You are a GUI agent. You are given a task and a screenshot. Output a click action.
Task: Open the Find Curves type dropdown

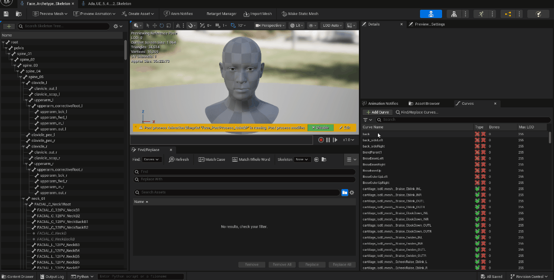pyautogui.click(x=152, y=159)
